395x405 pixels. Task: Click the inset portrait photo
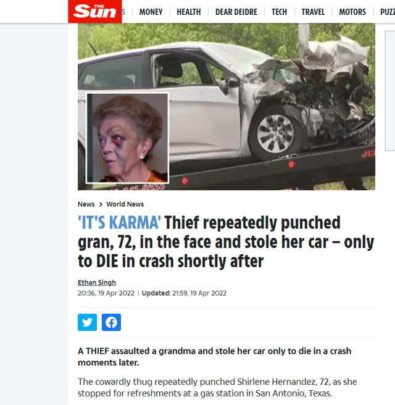[127, 138]
